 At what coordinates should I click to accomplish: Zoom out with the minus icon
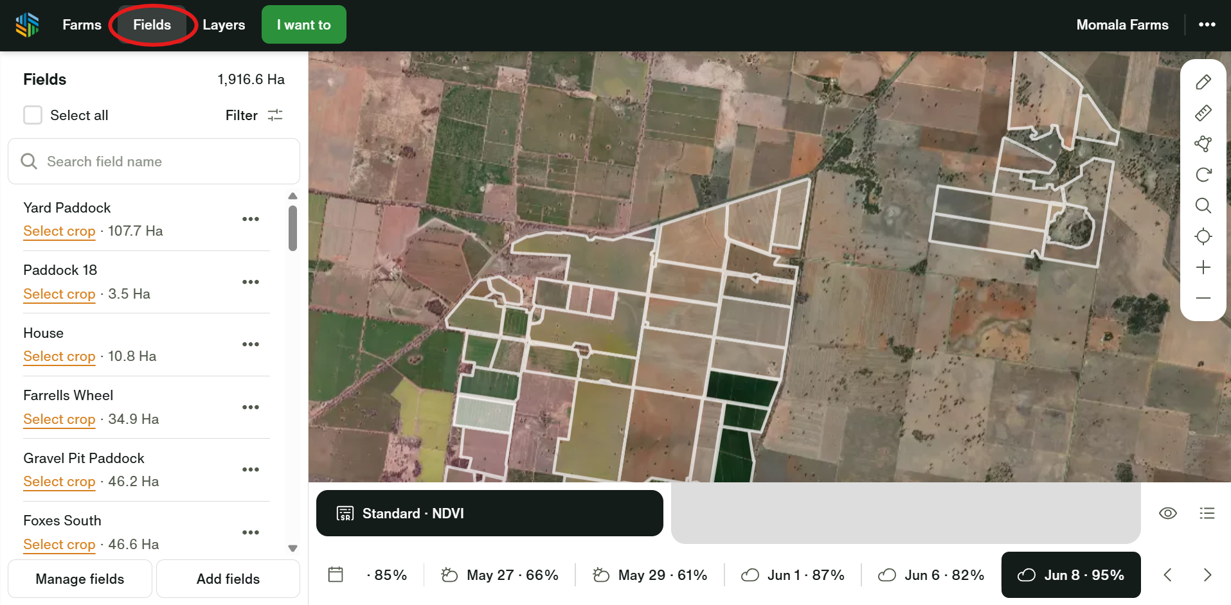(x=1203, y=298)
